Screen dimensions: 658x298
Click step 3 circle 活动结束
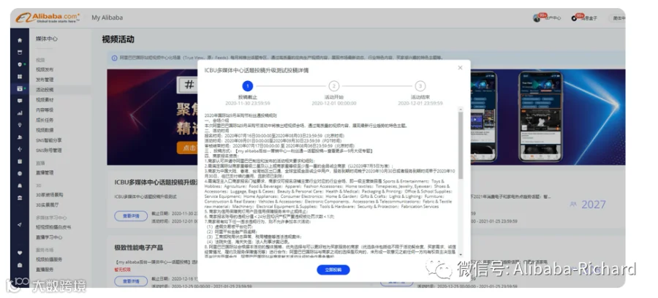420,86
